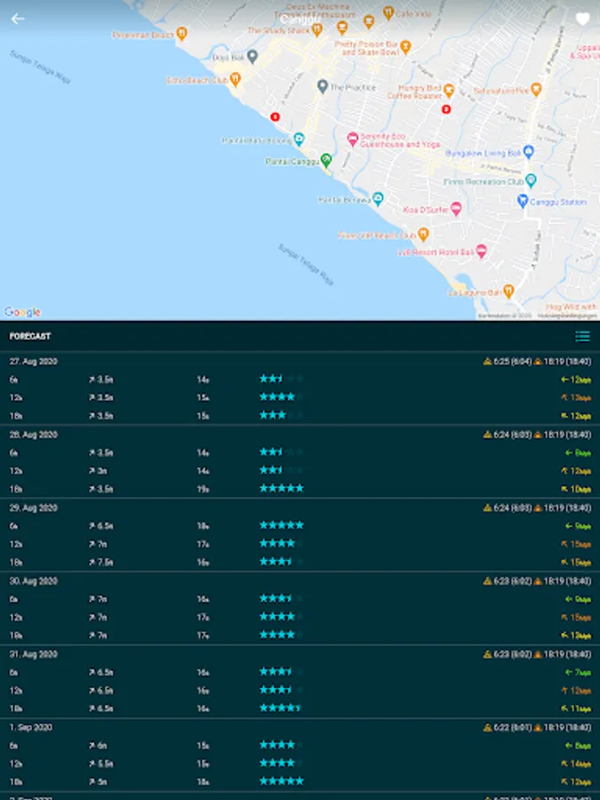The width and height of the screenshot is (600, 800).
Task: Select the Cafe Vida restaurant pin
Action: point(388,12)
